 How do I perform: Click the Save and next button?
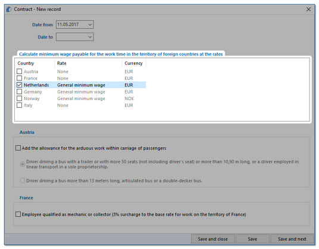click(x=292, y=239)
